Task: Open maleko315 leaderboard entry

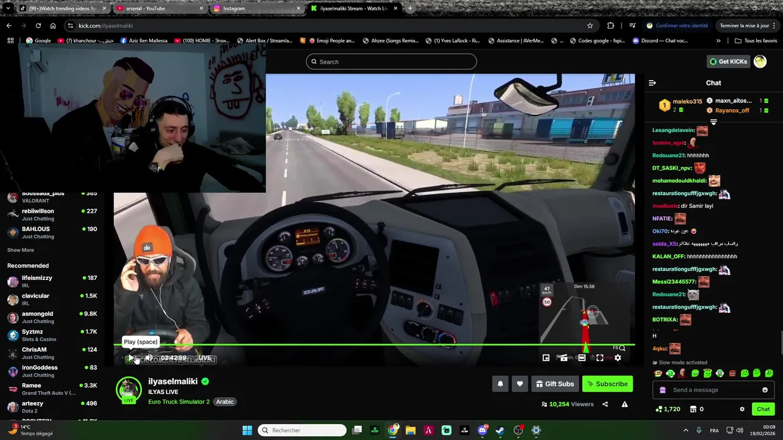Action: coord(680,105)
